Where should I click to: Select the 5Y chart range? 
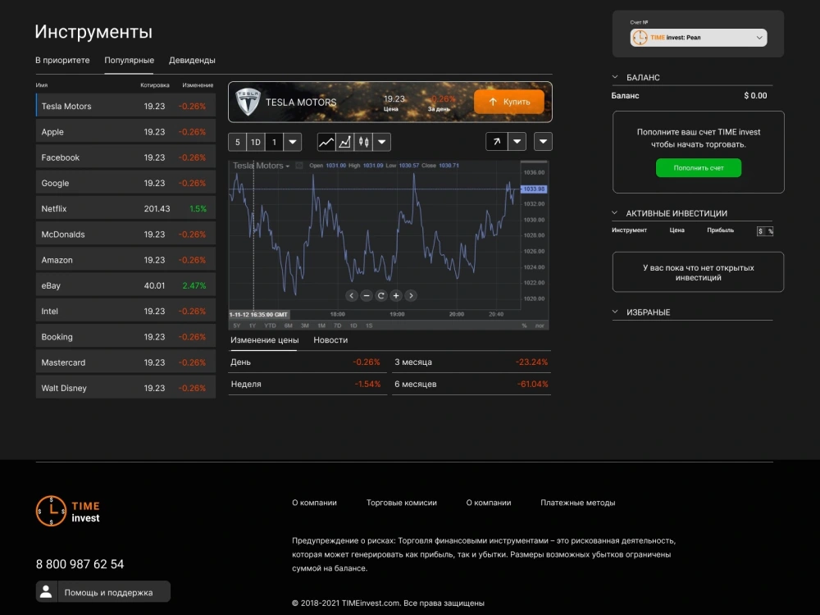(x=237, y=326)
